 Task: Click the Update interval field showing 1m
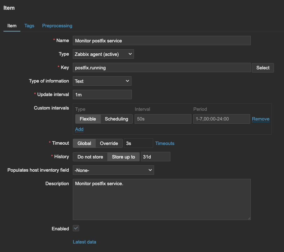click(102, 94)
